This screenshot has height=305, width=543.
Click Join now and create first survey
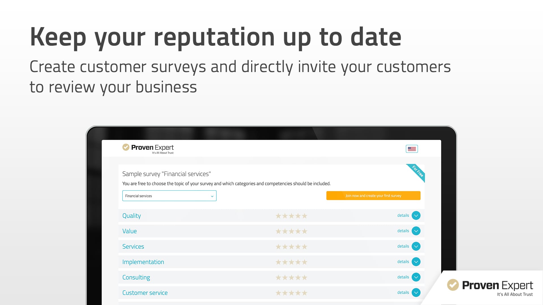point(373,196)
